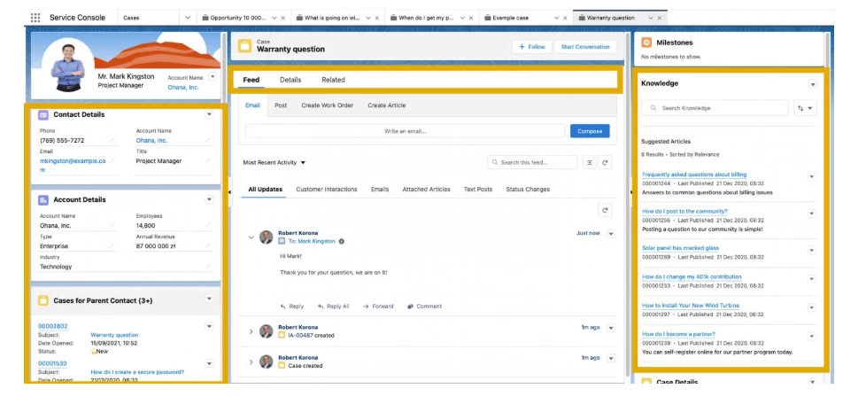Open the Ohana, Inc. link in Contact Details
Viewport: 866px width, 412px height.
click(152, 141)
